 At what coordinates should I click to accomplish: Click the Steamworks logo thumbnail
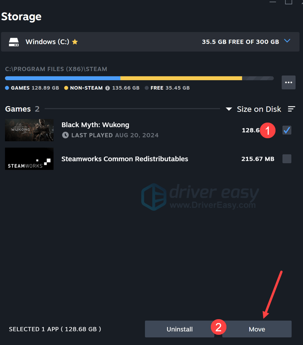pyautogui.click(x=29, y=159)
